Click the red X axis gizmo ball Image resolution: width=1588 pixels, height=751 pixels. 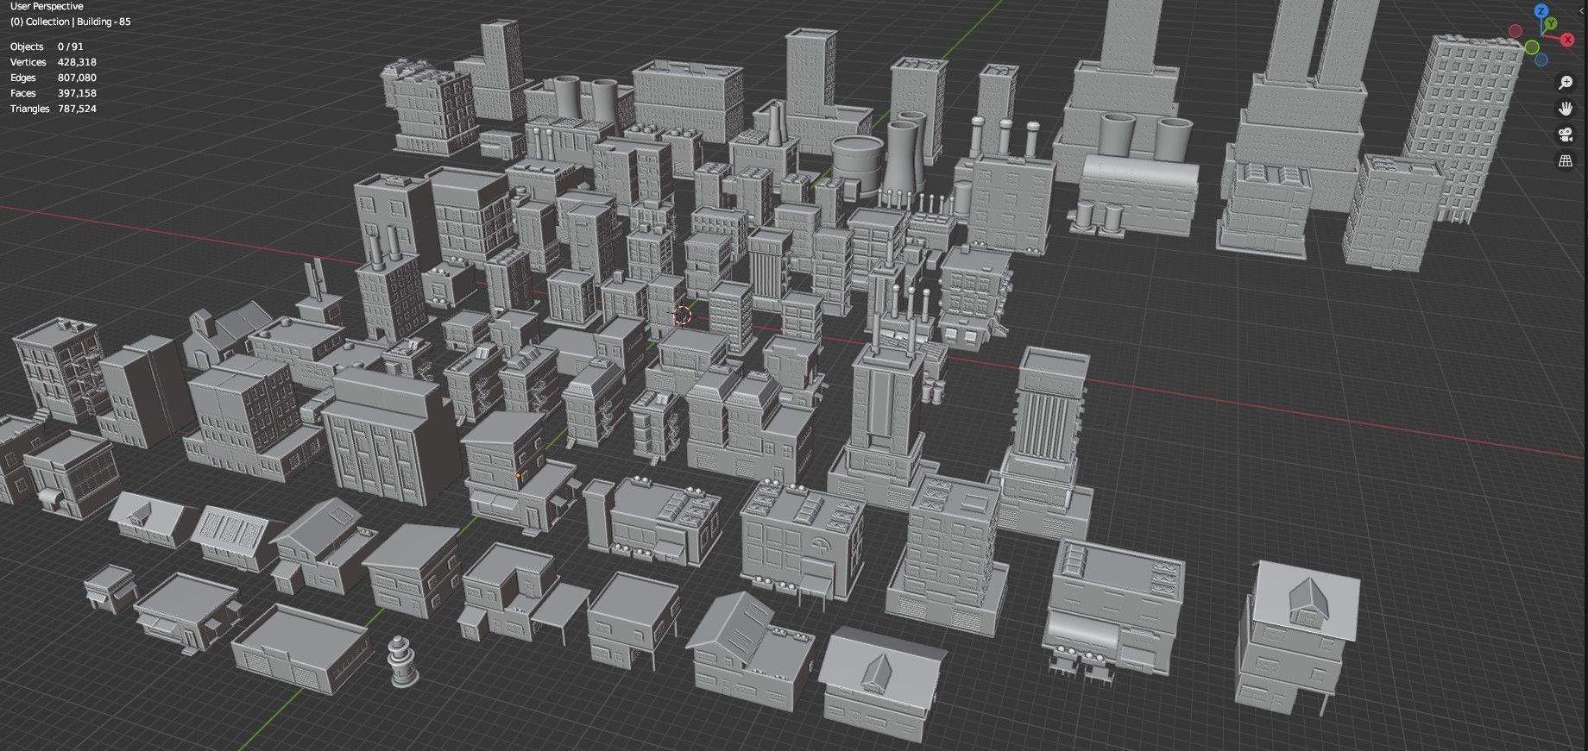click(x=1567, y=40)
